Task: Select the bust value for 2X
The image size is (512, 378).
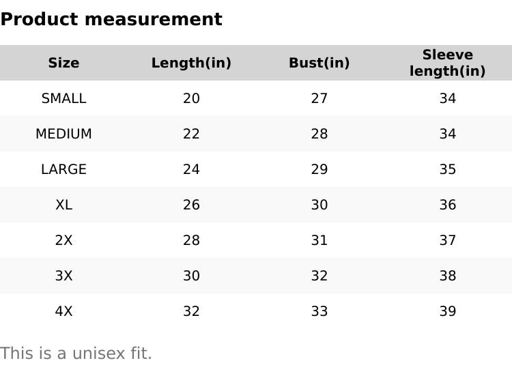Action: point(319,240)
